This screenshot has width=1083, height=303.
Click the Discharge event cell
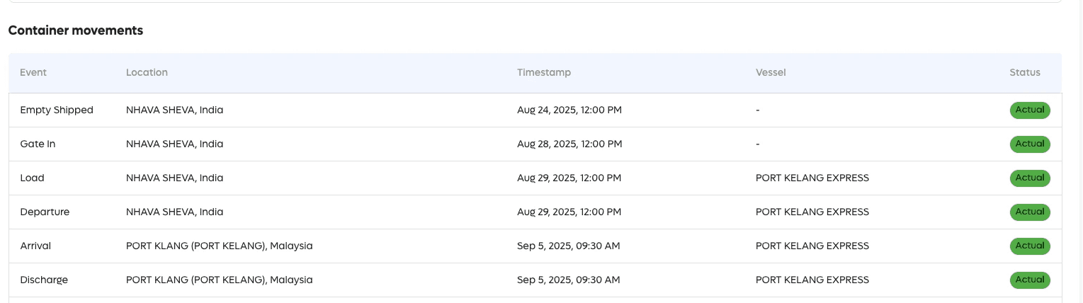[x=44, y=280]
